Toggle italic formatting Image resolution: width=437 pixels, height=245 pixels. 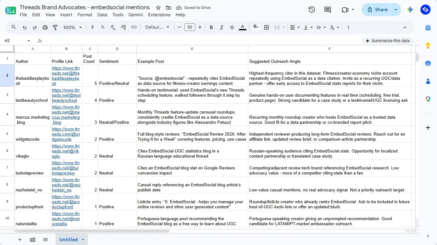(221, 27)
